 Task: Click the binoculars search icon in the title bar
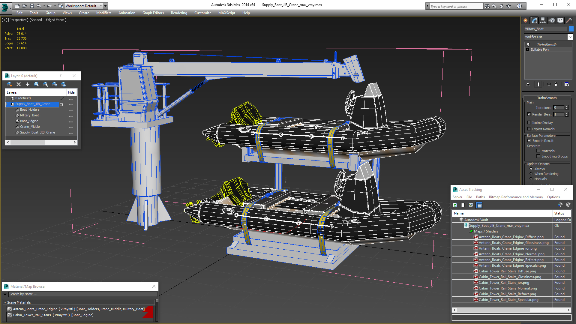coord(487,6)
